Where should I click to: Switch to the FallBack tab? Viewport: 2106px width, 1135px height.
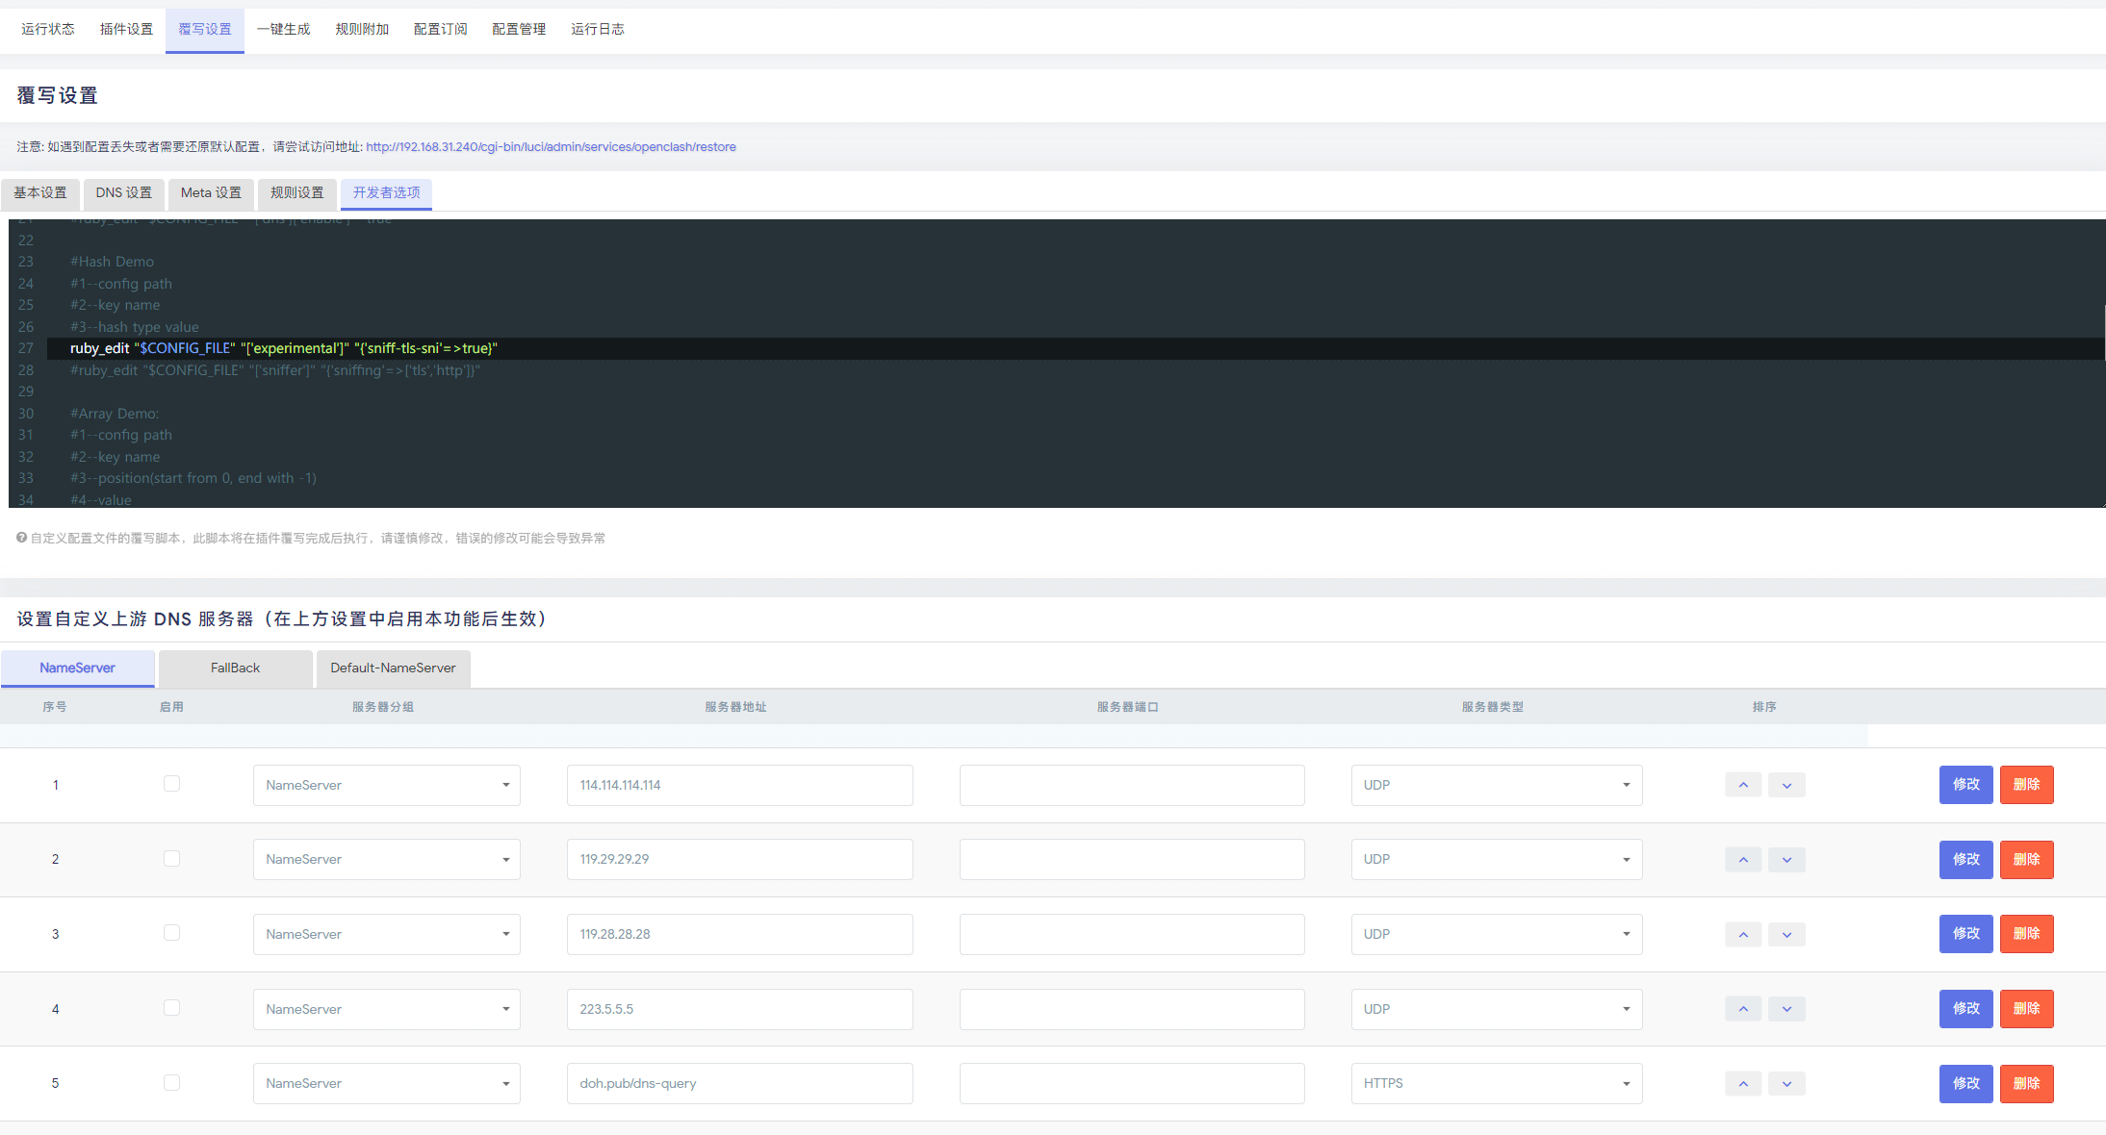pyautogui.click(x=235, y=668)
